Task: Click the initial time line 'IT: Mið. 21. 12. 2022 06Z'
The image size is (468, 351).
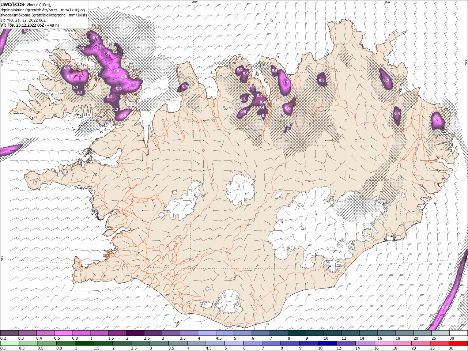Action: 23,20
